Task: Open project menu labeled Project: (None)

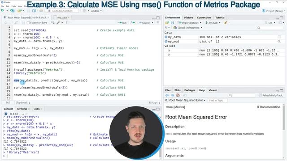Action: (x=274, y=11)
